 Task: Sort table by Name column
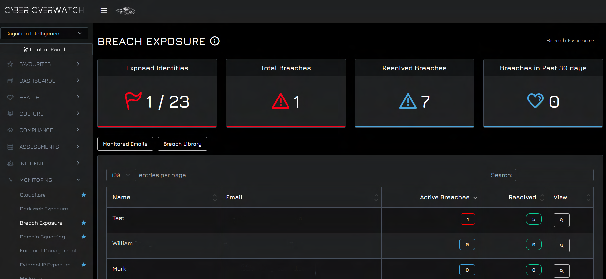pyautogui.click(x=163, y=197)
